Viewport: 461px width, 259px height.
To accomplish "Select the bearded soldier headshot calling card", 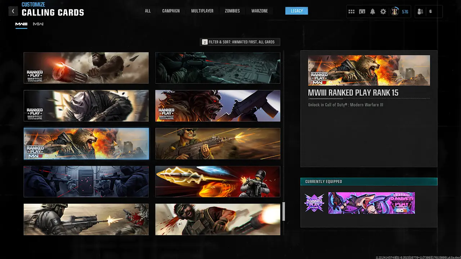I will point(218,219).
